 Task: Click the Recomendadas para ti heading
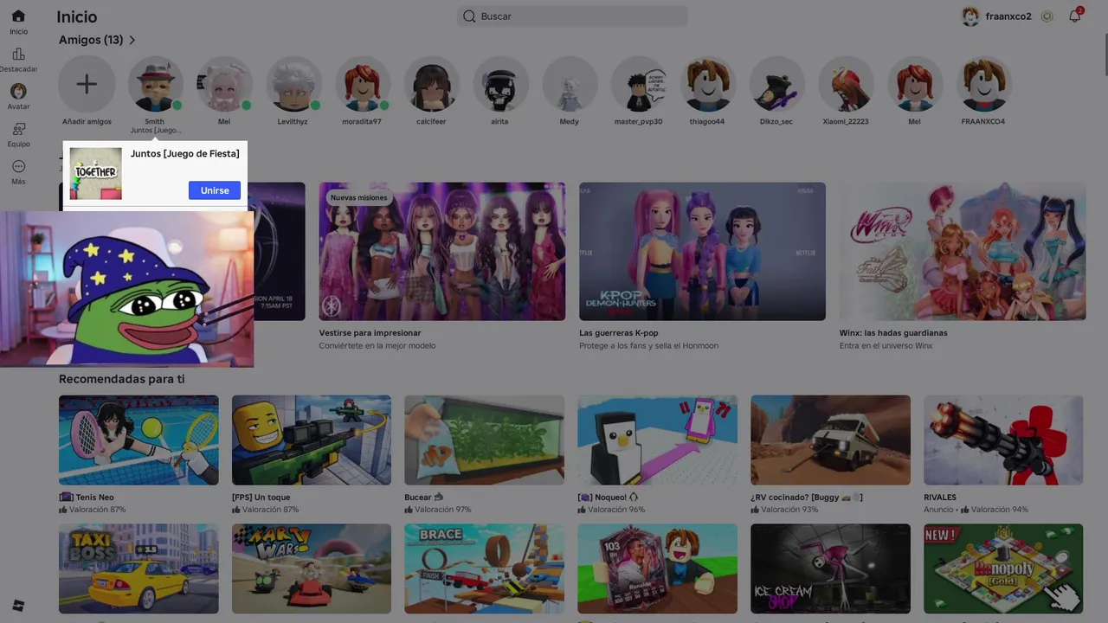(122, 379)
